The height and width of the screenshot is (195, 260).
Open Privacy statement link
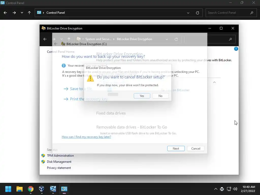tap(59, 168)
